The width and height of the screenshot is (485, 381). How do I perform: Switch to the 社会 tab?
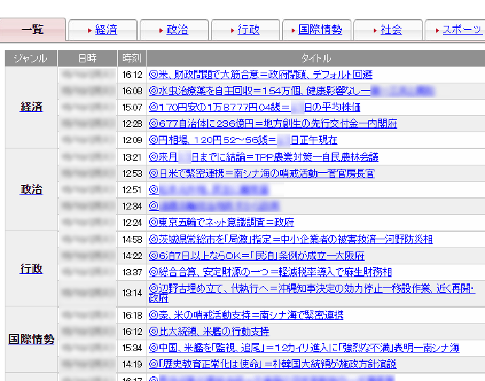(391, 30)
